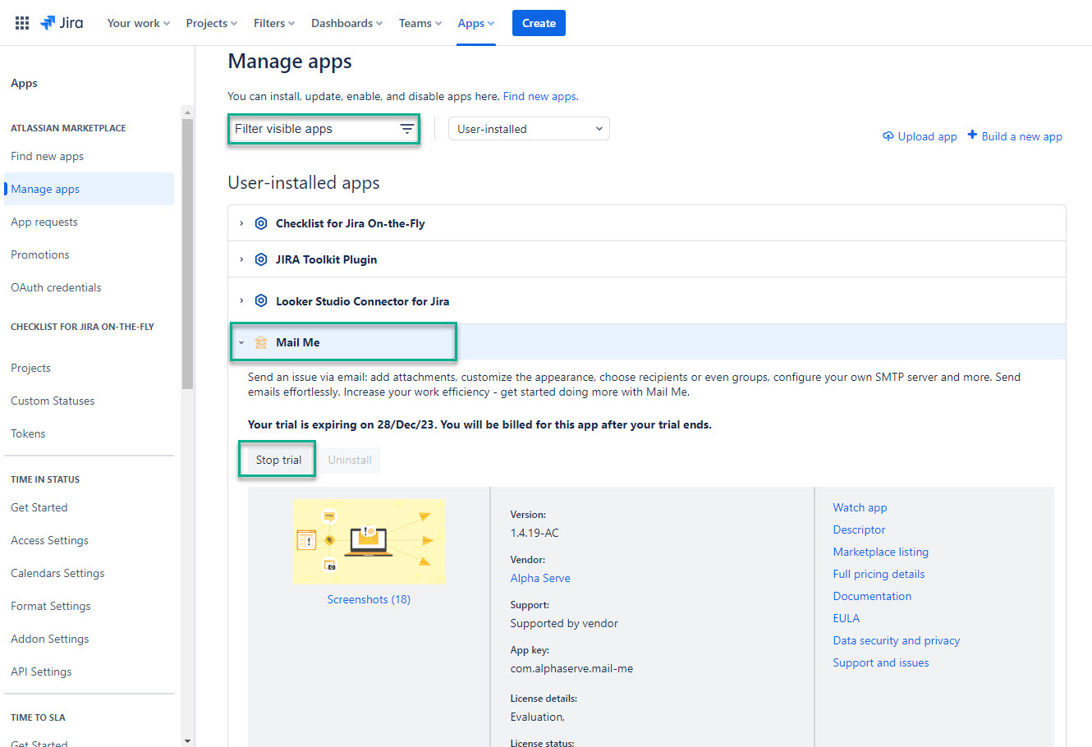Image resolution: width=1092 pixels, height=747 pixels.
Task: Click in the Filter visible apps field
Action: (x=312, y=129)
